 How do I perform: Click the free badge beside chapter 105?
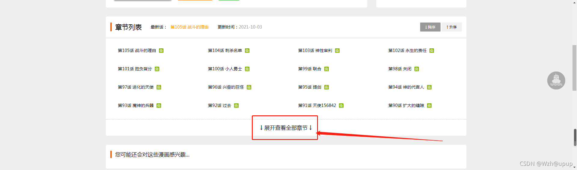pyautogui.click(x=161, y=51)
